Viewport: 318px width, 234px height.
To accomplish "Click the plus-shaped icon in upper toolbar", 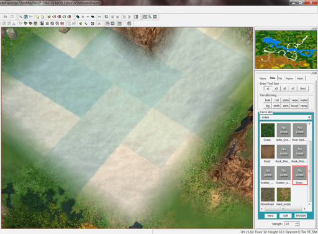I will pyautogui.click(x=83, y=17).
